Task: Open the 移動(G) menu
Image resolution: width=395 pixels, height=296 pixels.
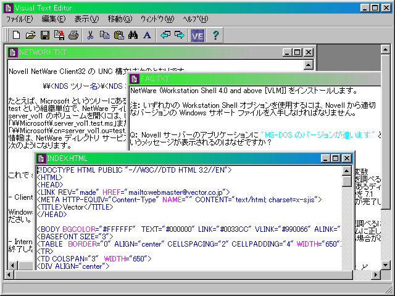Action: (120, 19)
